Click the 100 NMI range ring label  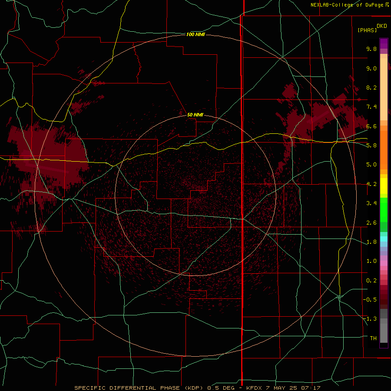195,34
